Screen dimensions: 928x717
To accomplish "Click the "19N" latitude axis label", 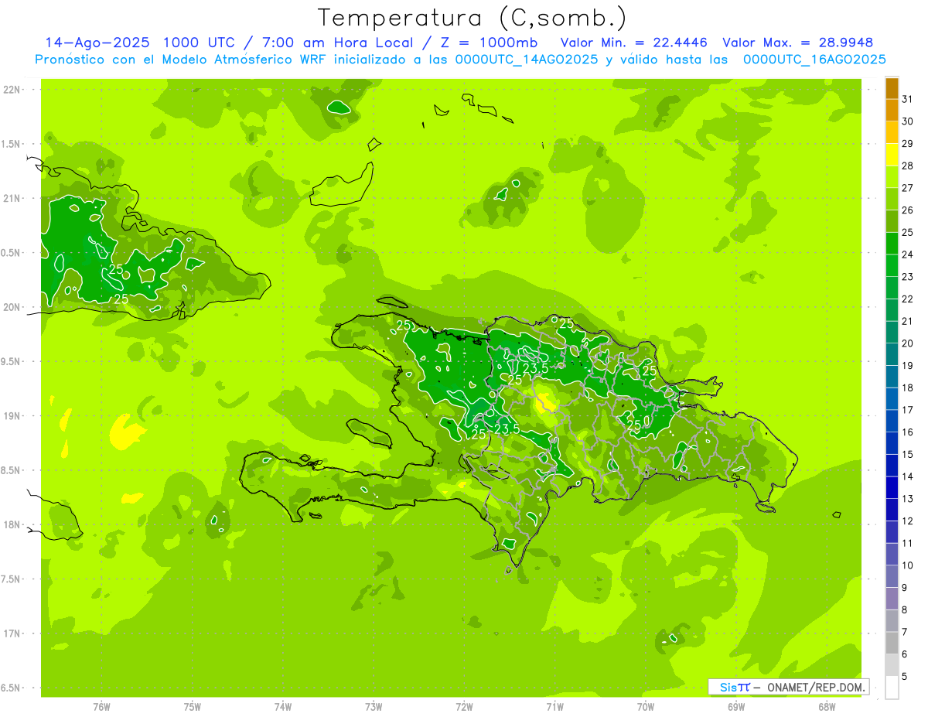I will (12, 416).
